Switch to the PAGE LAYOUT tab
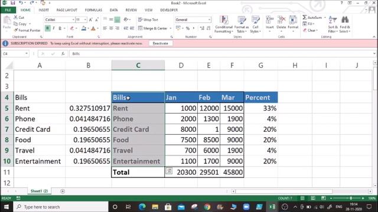Screen dimensions: 378x212 click(x=67, y=10)
